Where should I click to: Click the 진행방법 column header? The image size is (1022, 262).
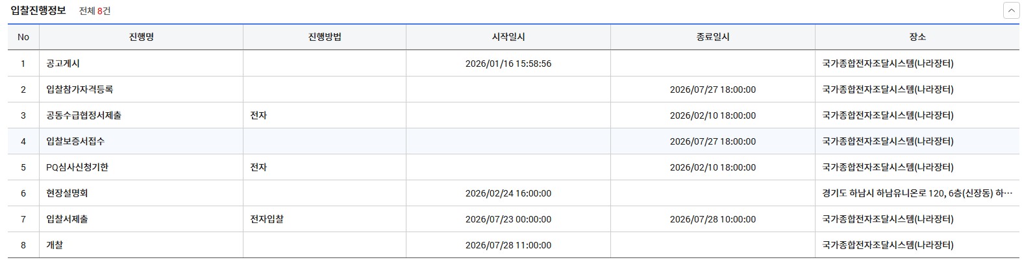pos(324,37)
